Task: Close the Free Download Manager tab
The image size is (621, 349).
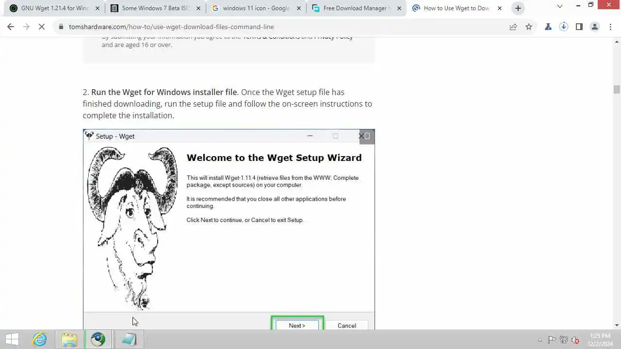Action: [x=399, y=8]
